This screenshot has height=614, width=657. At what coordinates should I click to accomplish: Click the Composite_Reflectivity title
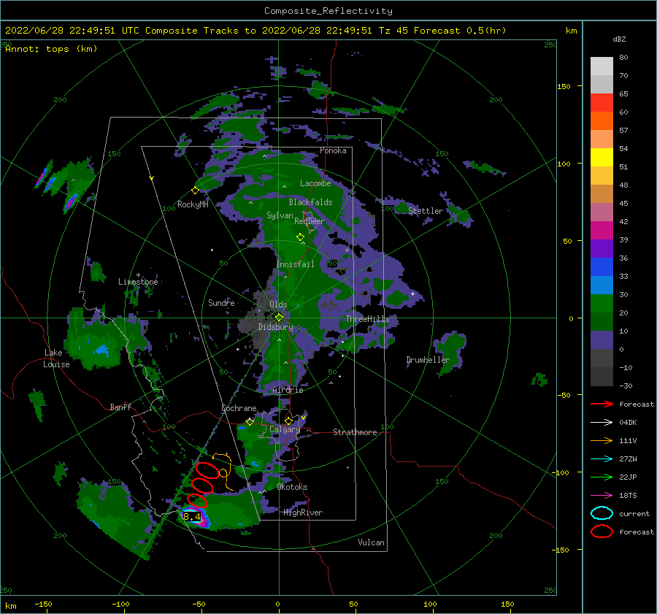[328, 11]
